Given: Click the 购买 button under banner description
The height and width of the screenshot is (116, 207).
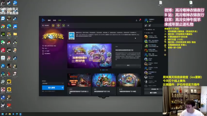Looking at the screenshot, I should pyautogui.click(x=128, y=65).
